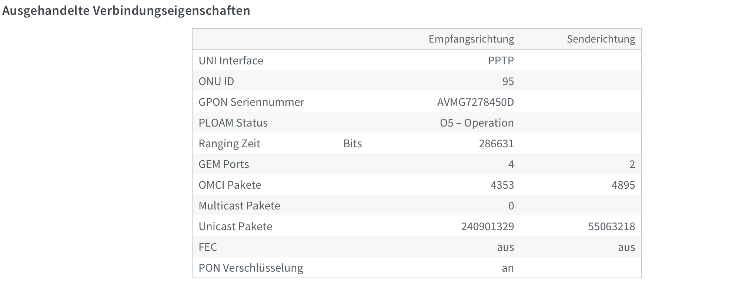This screenshot has width=742, height=282.
Task: Click OMCI Pakete send count 4895
Action: tap(623, 185)
